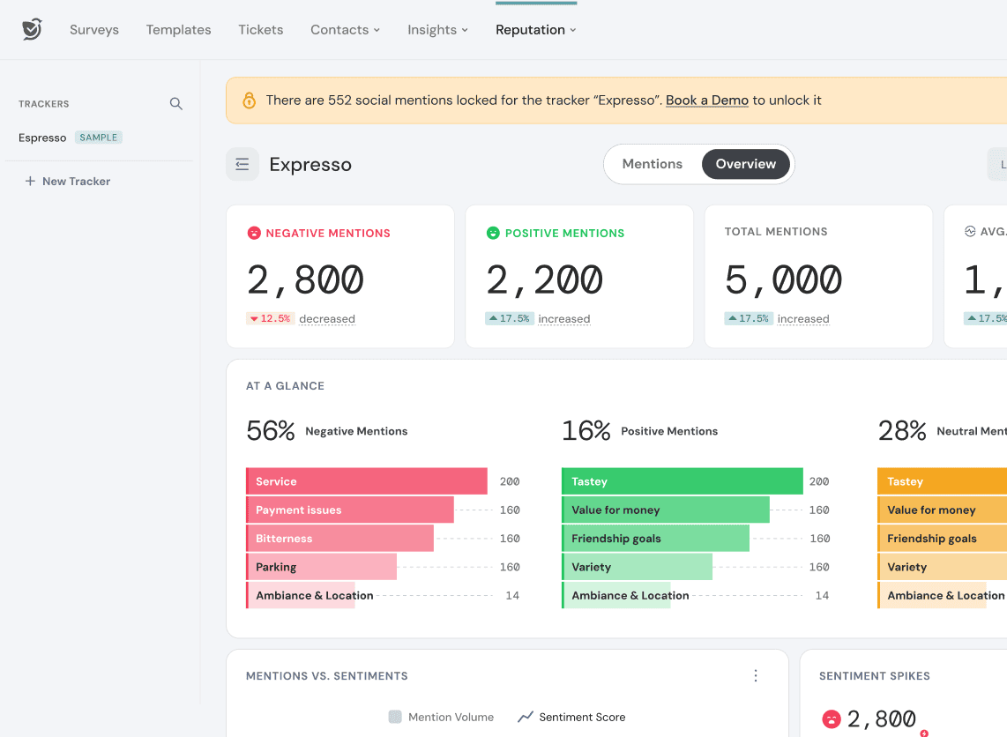This screenshot has width=1007, height=737.
Task: Click the red Payment issues bar
Action: 350,510
